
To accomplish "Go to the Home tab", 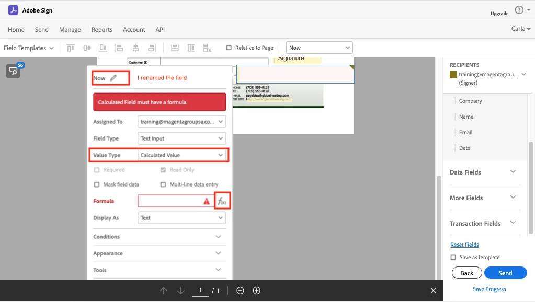I will 16,30.
